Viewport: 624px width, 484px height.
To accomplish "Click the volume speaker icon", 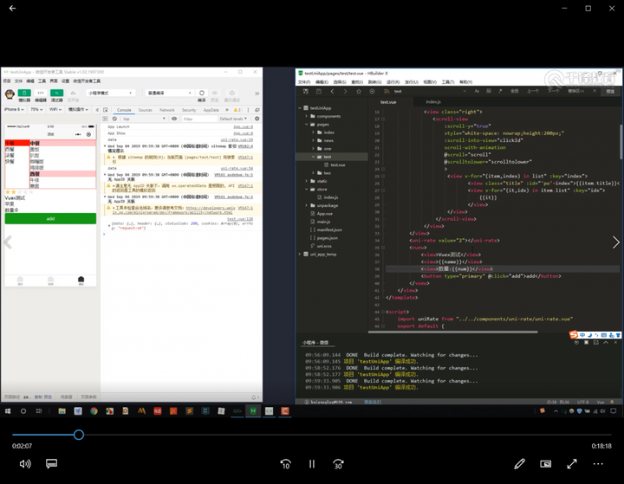I will [25, 464].
